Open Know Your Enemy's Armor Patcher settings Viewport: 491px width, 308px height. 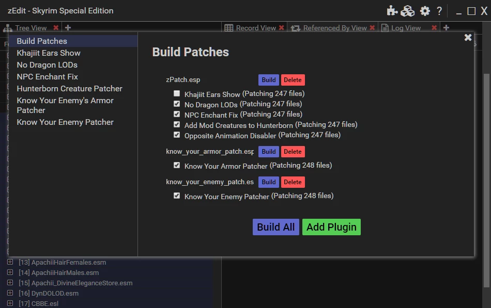coord(65,105)
